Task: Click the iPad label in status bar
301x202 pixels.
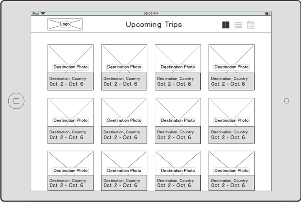Action: tap(35, 13)
